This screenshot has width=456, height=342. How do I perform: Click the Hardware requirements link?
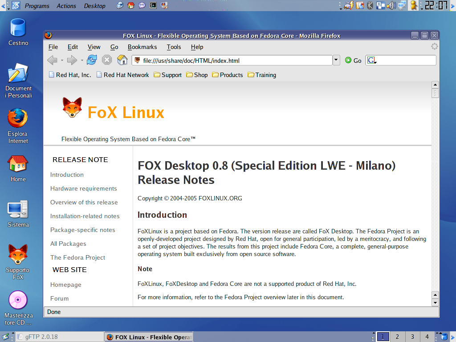83,188
